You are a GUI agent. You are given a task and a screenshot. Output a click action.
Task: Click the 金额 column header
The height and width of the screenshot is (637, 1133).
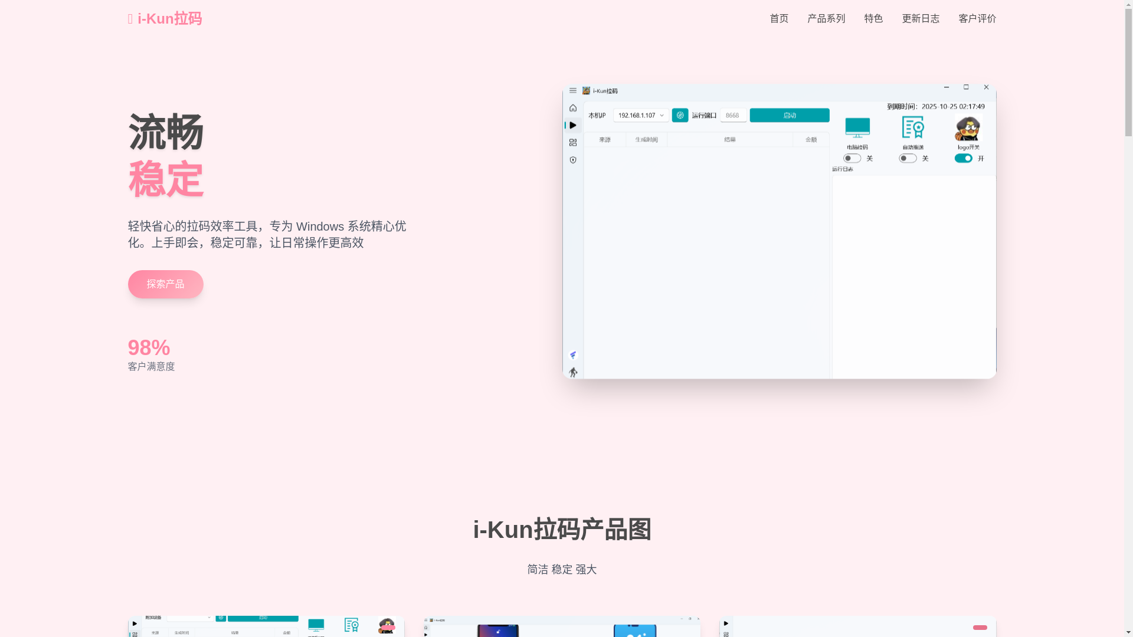click(811, 140)
